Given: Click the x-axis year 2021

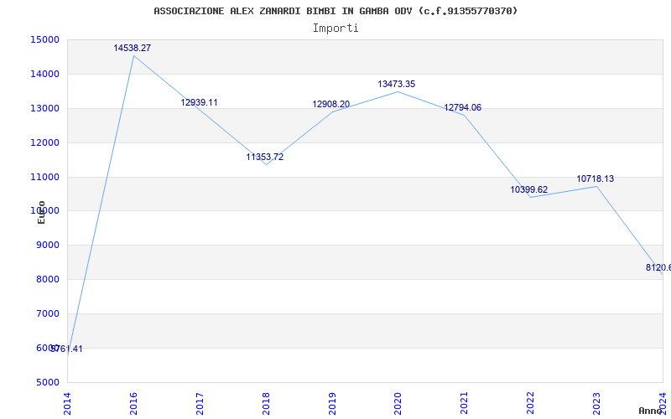Looking at the screenshot, I should click(465, 403).
